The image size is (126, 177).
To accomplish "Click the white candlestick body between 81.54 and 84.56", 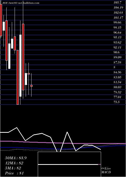I will tap(26, 79).
